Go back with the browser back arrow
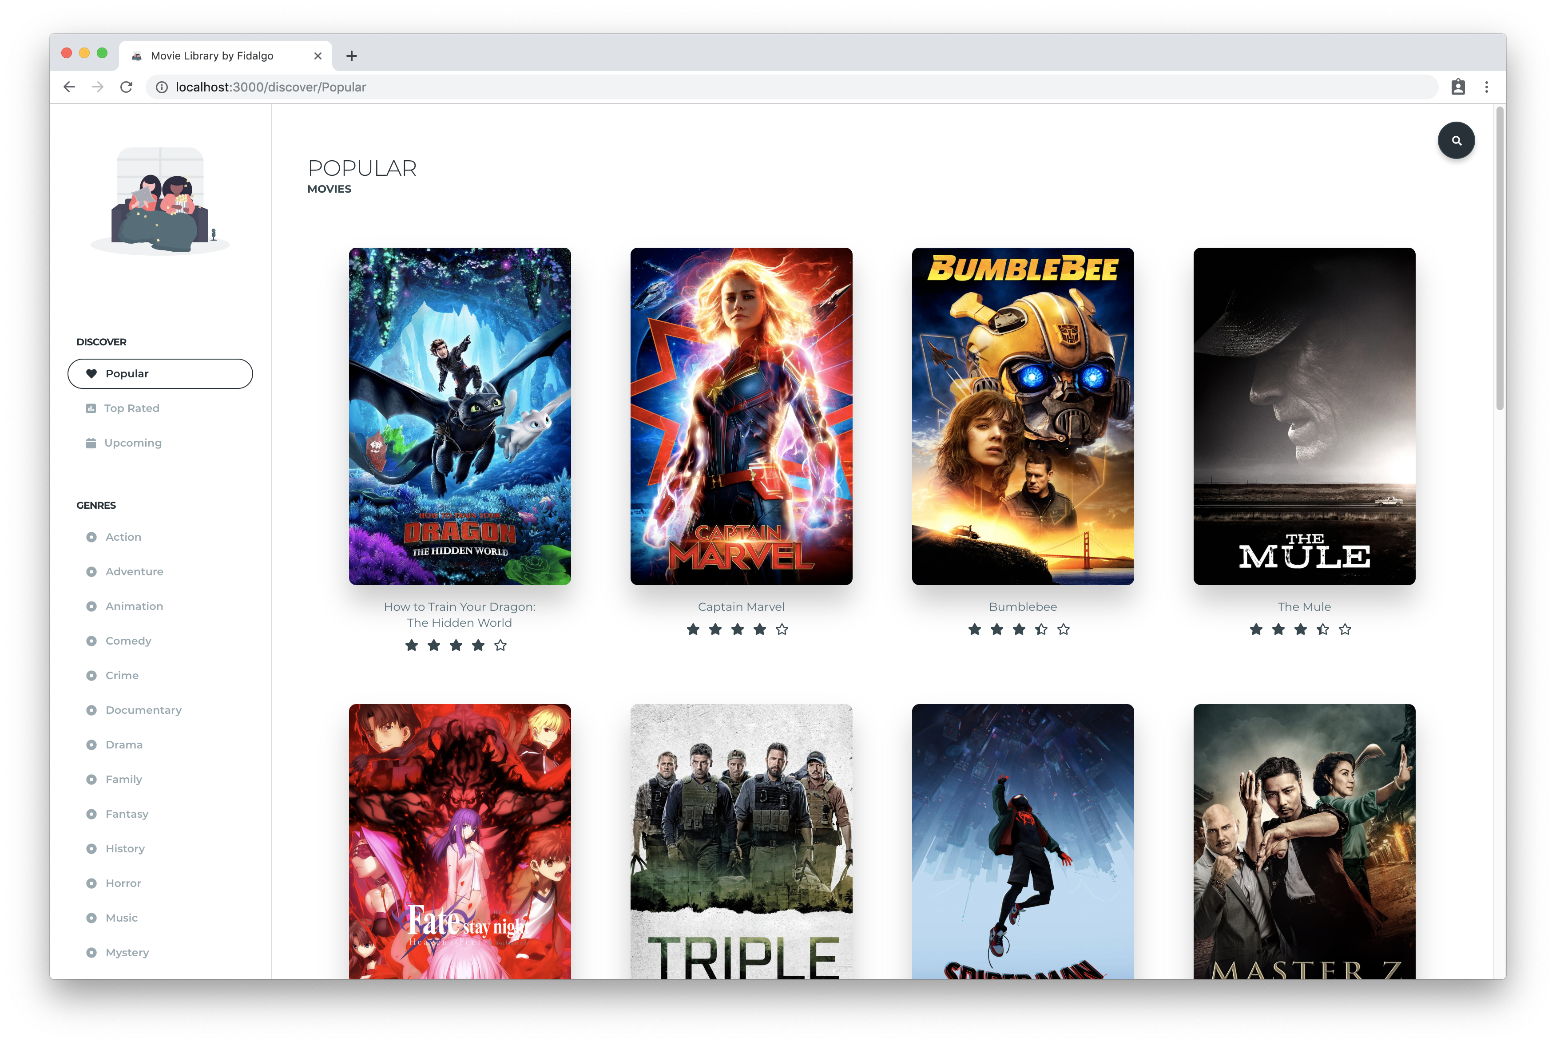 [69, 87]
